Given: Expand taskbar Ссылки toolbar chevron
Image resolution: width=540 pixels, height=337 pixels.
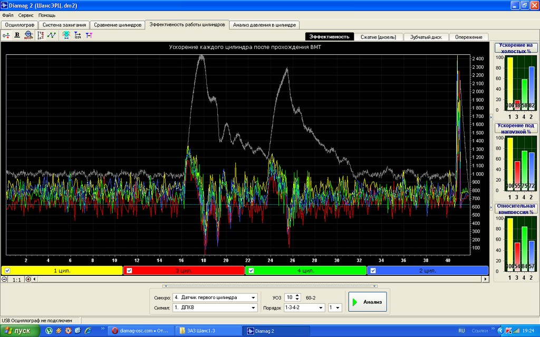Looking at the screenshot, I should pyautogui.click(x=493, y=329).
